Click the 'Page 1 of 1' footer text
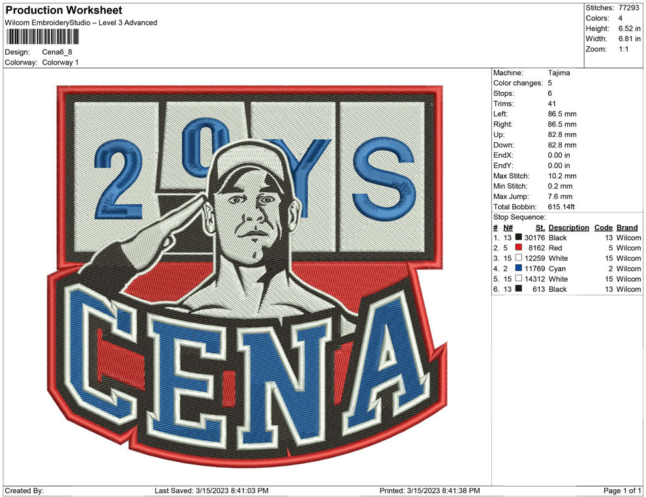Viewport: 646px width, 497px height. (622, 490)
